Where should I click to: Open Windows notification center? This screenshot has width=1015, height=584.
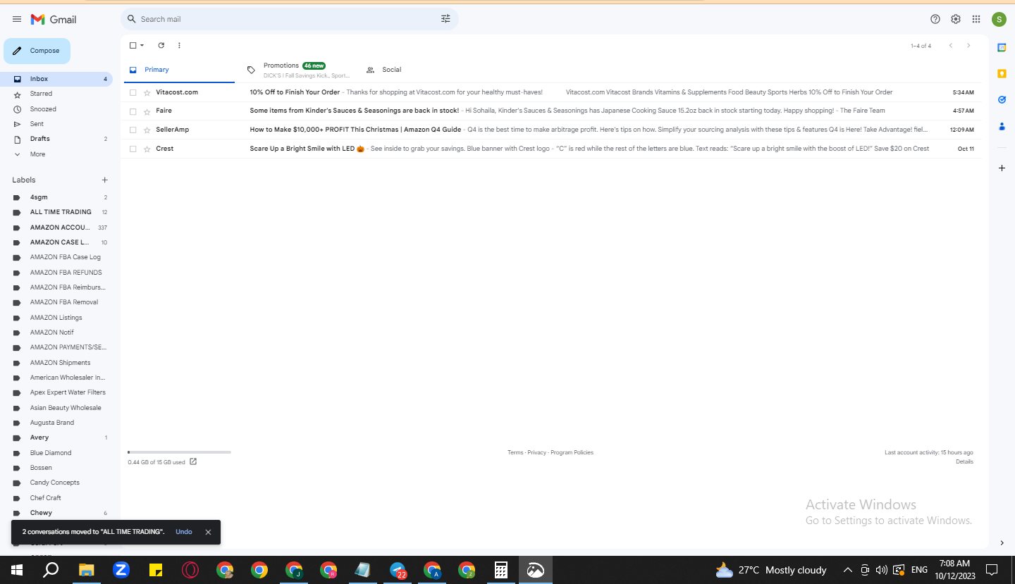point(991,569)
